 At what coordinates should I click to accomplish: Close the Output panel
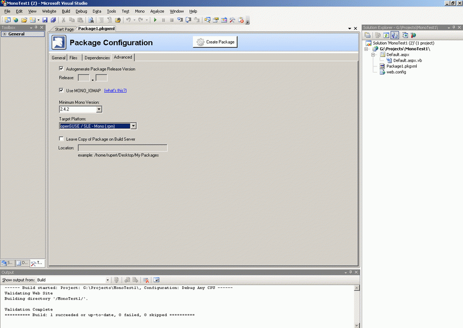point(356,272)
